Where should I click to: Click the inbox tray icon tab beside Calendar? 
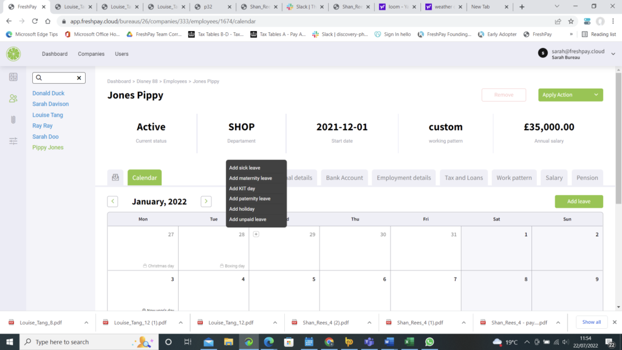(115, 177)
